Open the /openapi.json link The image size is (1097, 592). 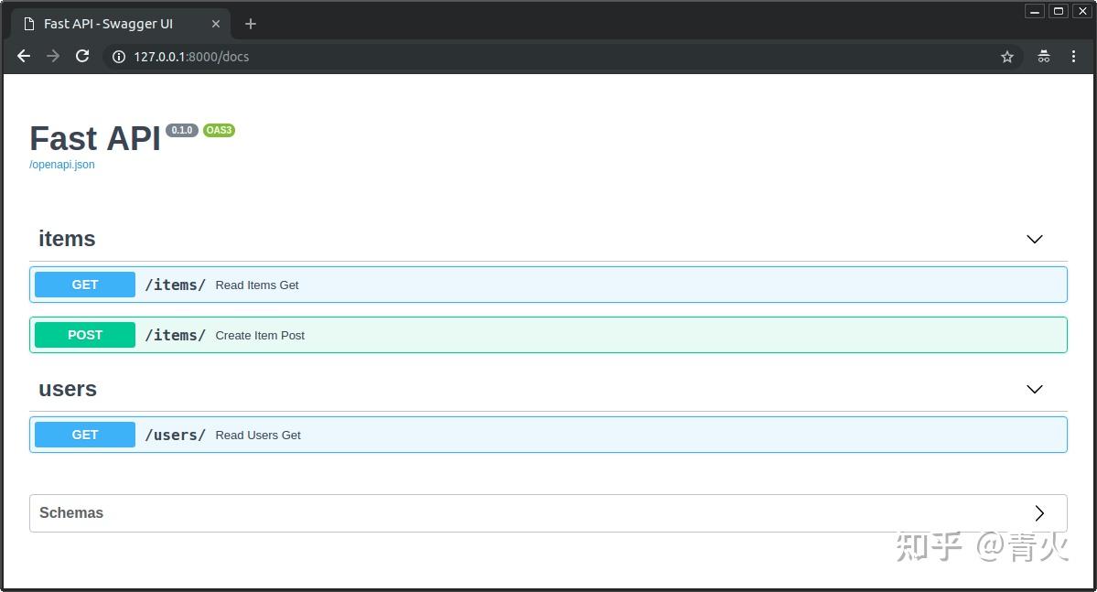point(62,165)
